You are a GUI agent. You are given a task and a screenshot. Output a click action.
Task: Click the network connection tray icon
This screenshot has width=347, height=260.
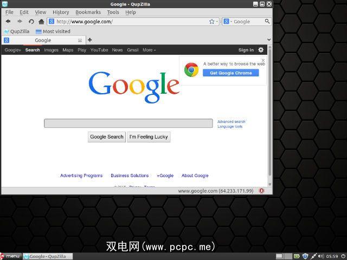coord(313,256)
